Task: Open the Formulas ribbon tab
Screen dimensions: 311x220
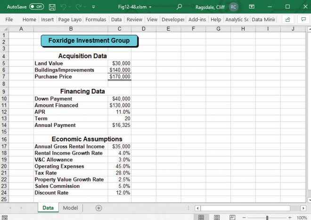Action: tap(96, 19)
